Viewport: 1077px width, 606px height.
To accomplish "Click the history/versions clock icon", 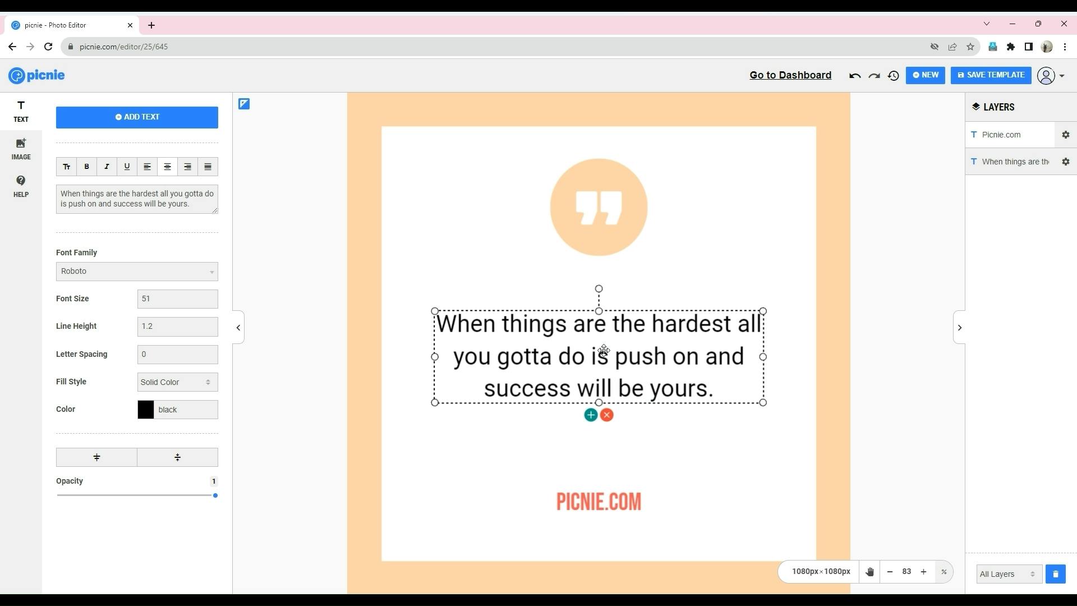I will click(x=894, y=75).
